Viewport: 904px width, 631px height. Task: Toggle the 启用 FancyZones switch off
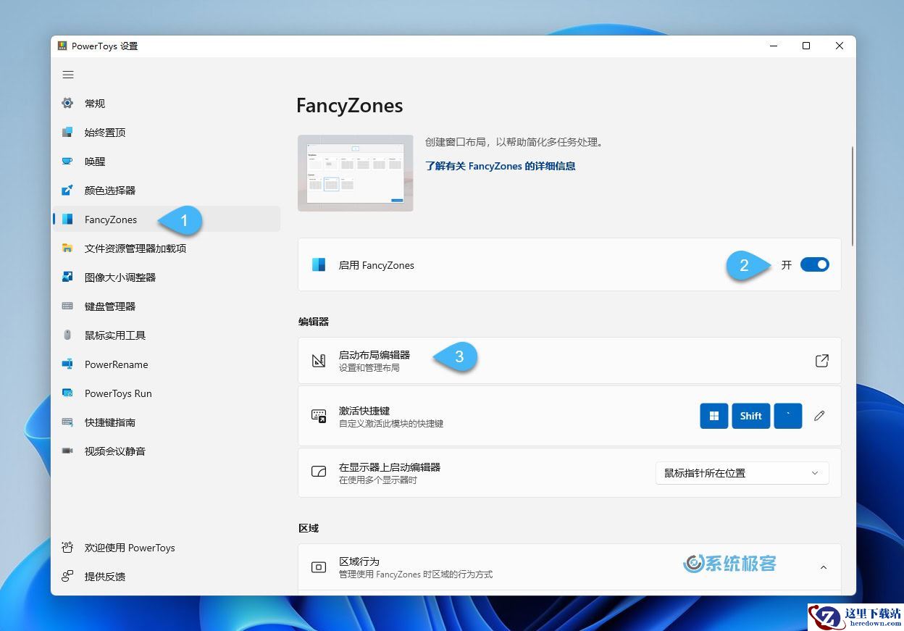click(815, 264)
